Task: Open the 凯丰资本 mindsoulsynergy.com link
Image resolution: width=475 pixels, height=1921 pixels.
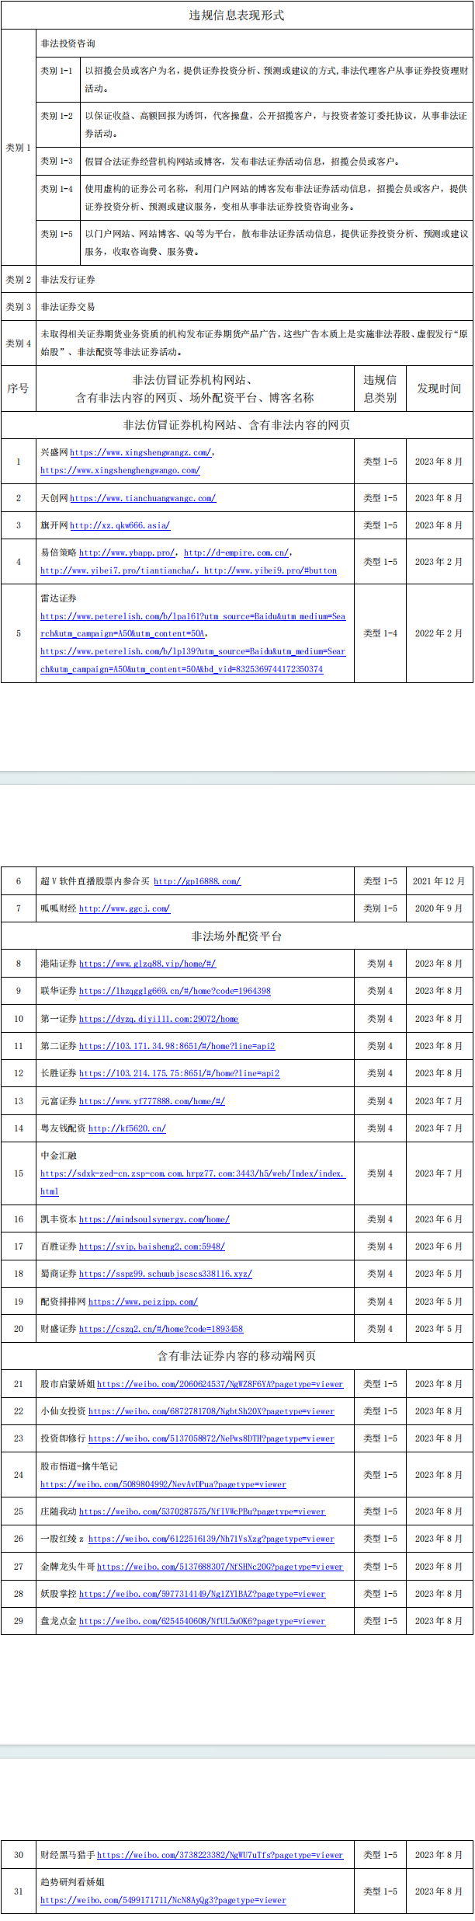Action: [154, 1219]
